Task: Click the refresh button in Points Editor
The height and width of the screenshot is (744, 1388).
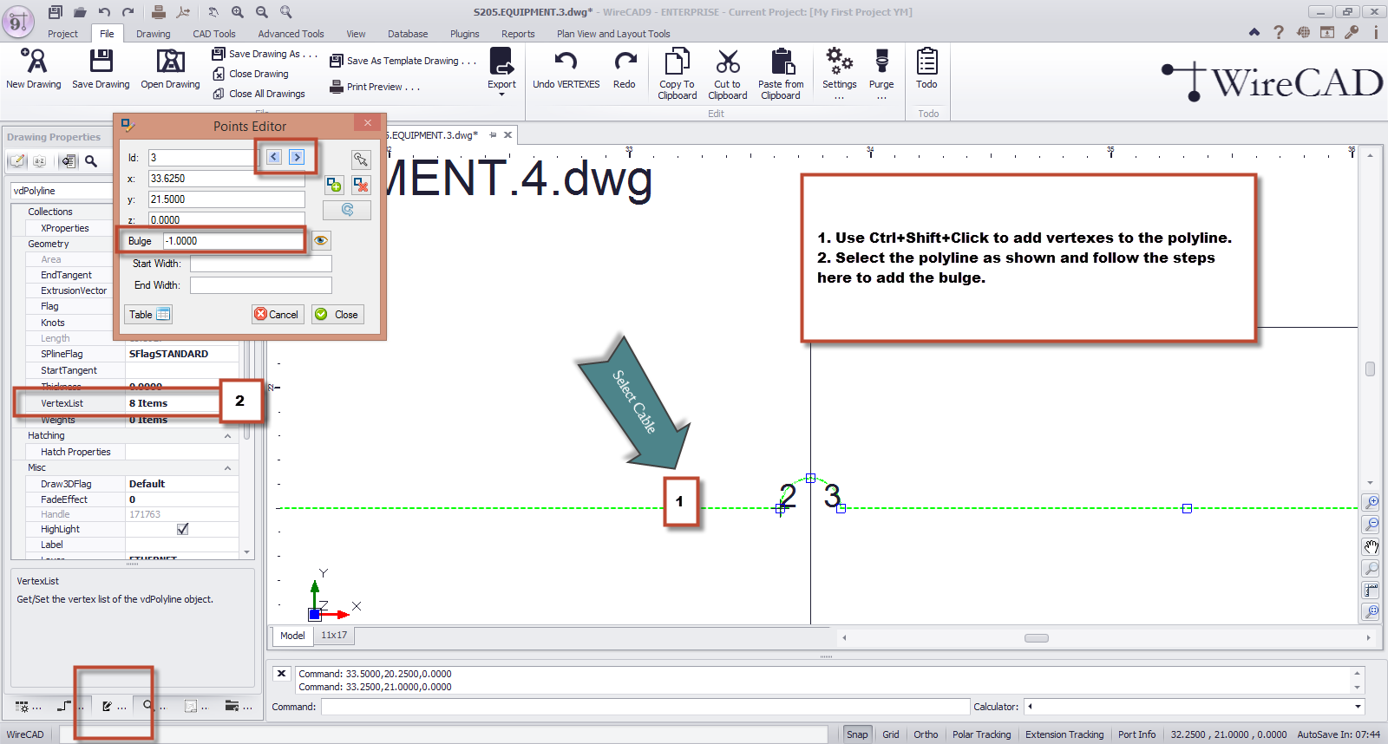Action: pyautogui.click(x=347, y=210)
